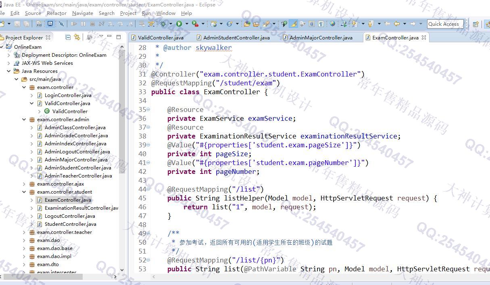Click 'examinationResultService' variable on line 38
The image size is (490, 285).
point(348,136)
